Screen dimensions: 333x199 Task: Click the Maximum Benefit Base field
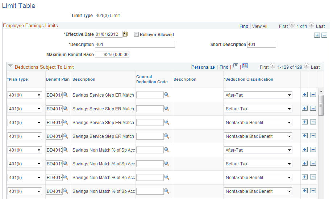(112, 55)
